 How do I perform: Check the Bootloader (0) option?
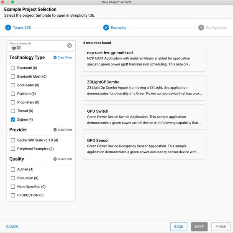click(x=13, y=85)
